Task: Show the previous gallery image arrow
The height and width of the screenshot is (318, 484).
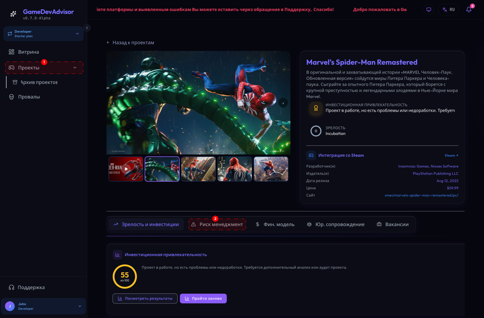Action: tap(114, 103)
